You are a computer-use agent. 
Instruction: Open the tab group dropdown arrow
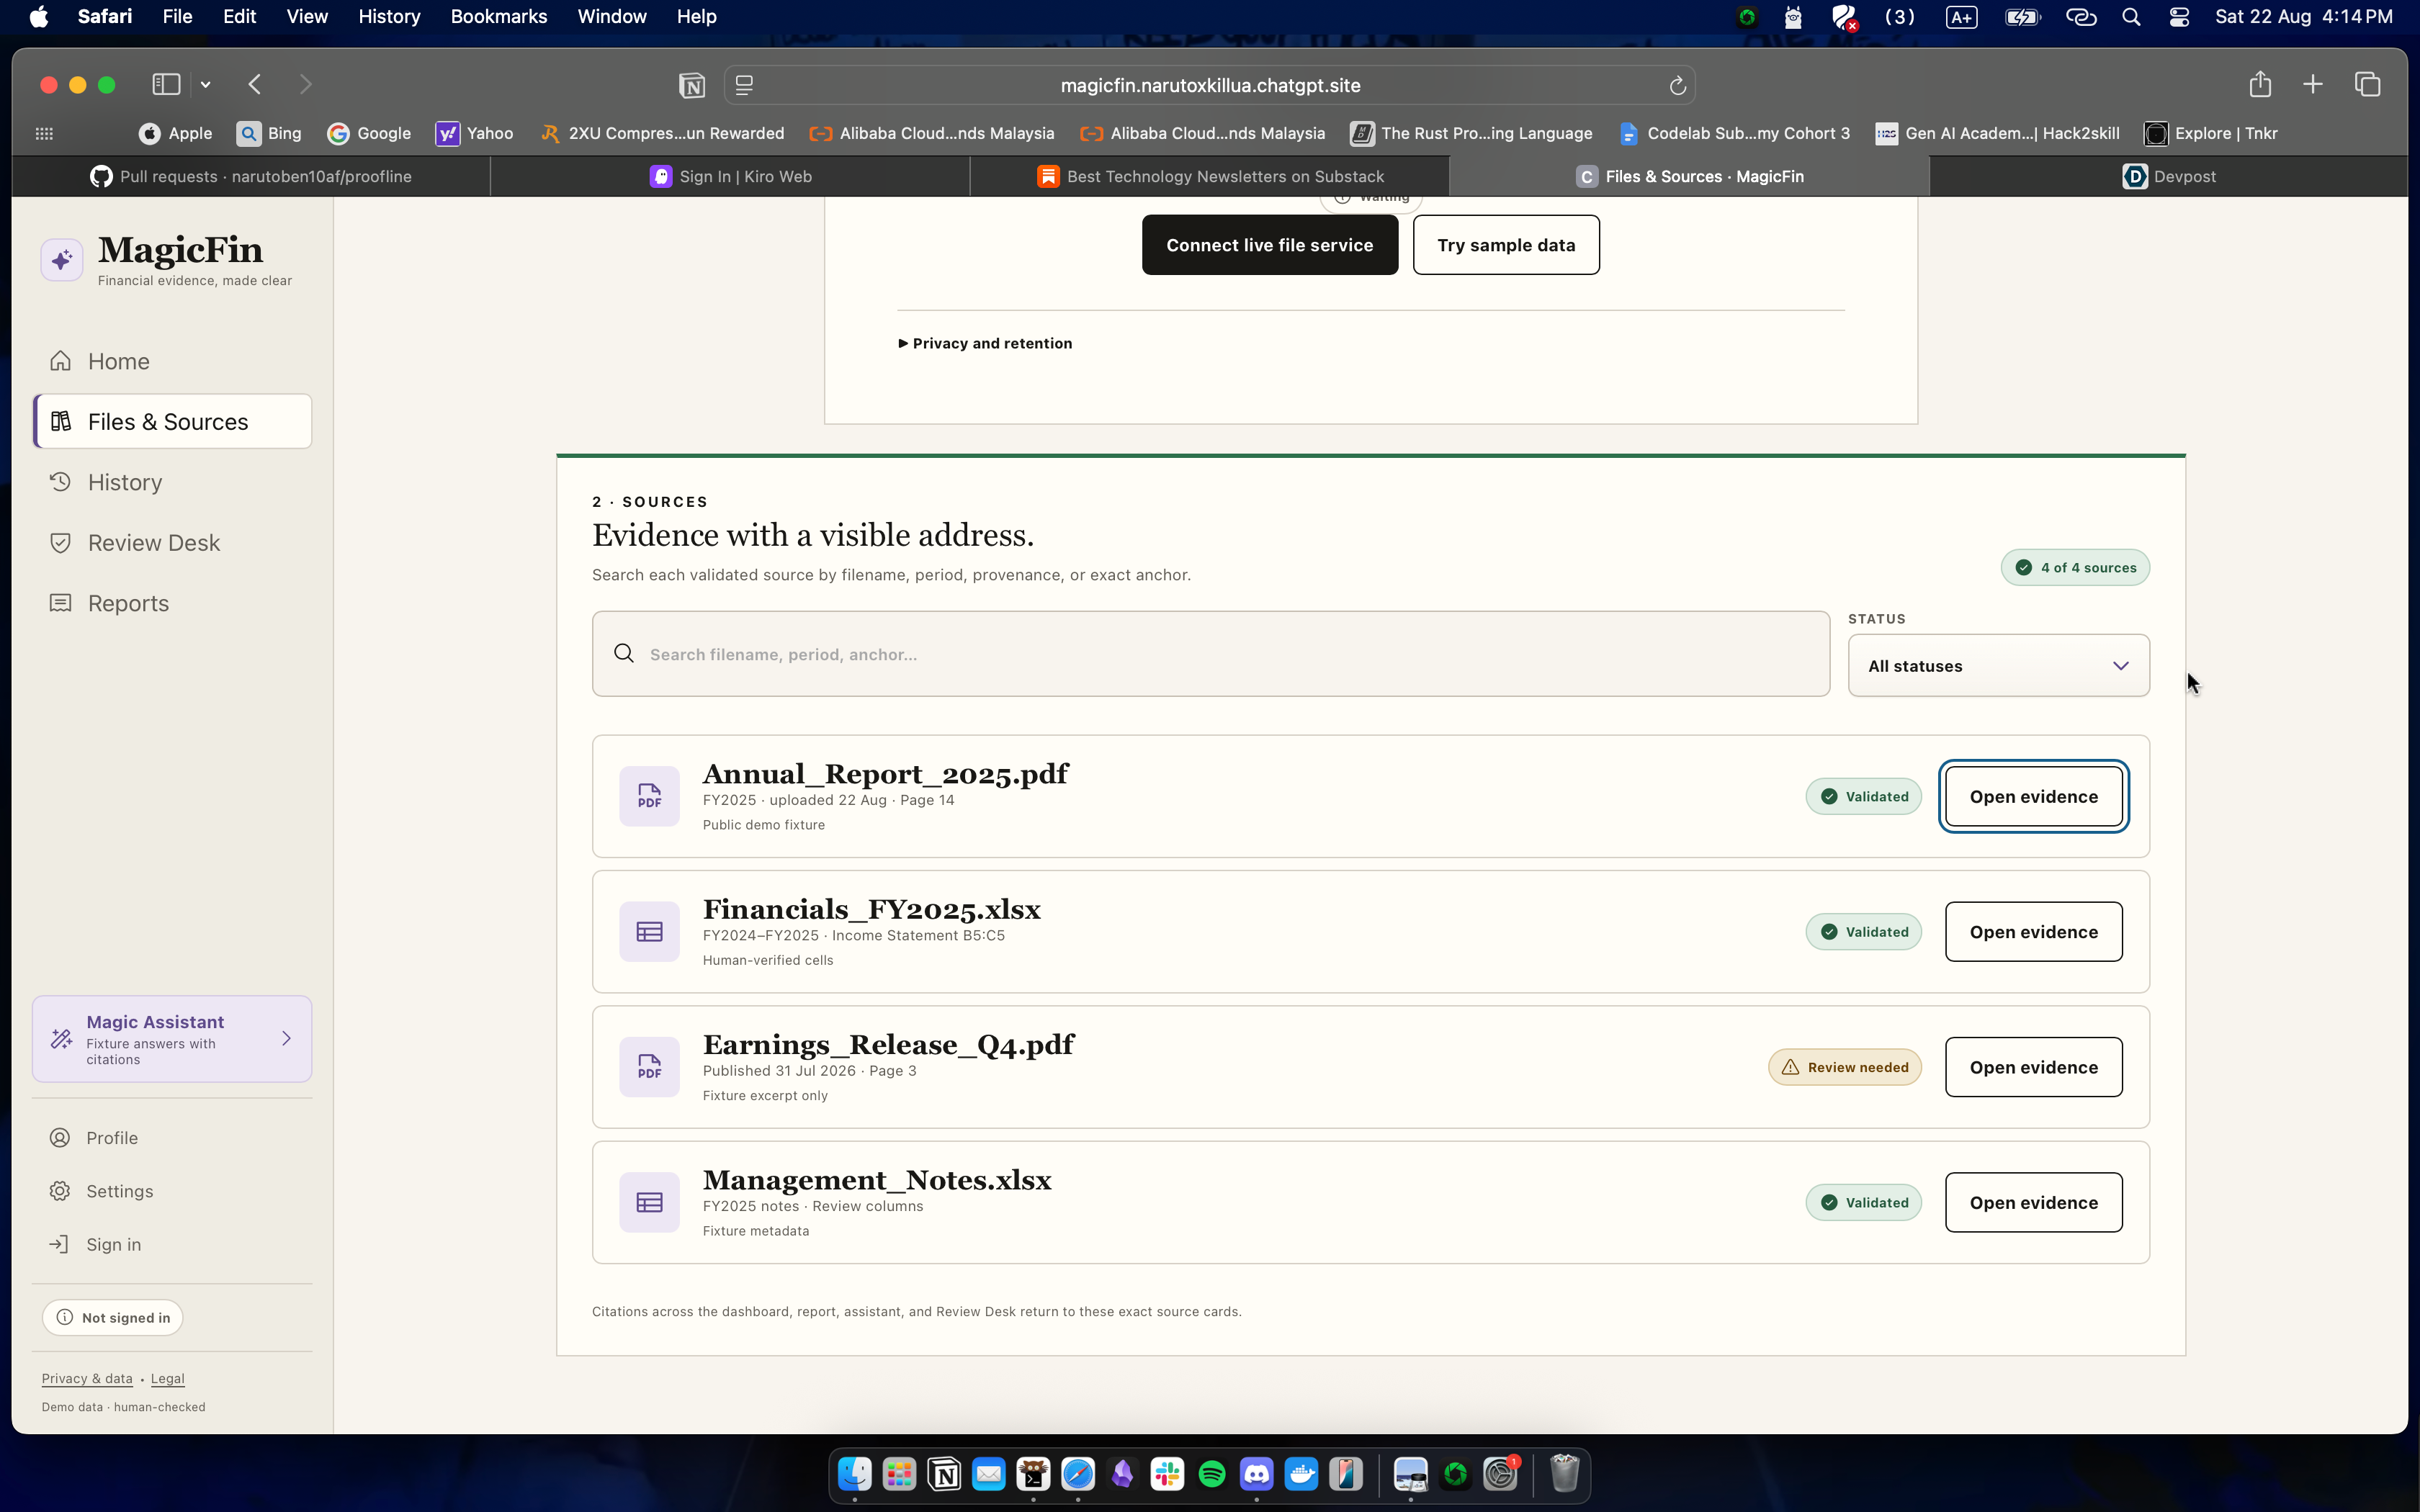coord(205,85)
